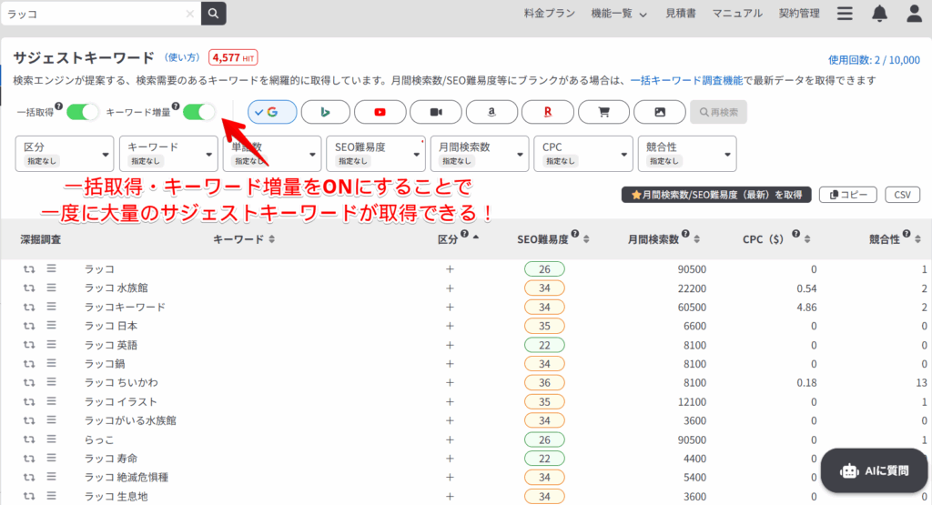The image size is (932, 505).
Task: Select the Rakuten source icon
Action: coord(547,112)
